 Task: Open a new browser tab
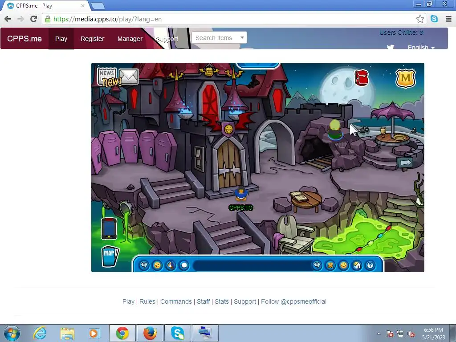[x=98, y=5]
